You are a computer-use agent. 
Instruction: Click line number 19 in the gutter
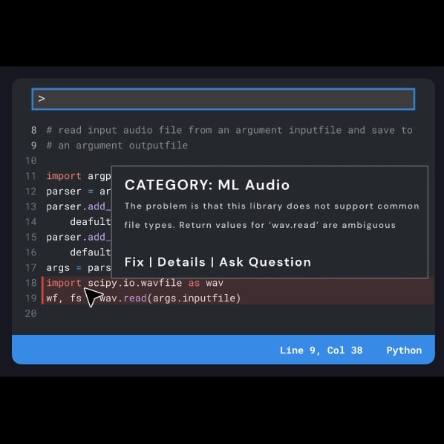coord(31,298)
